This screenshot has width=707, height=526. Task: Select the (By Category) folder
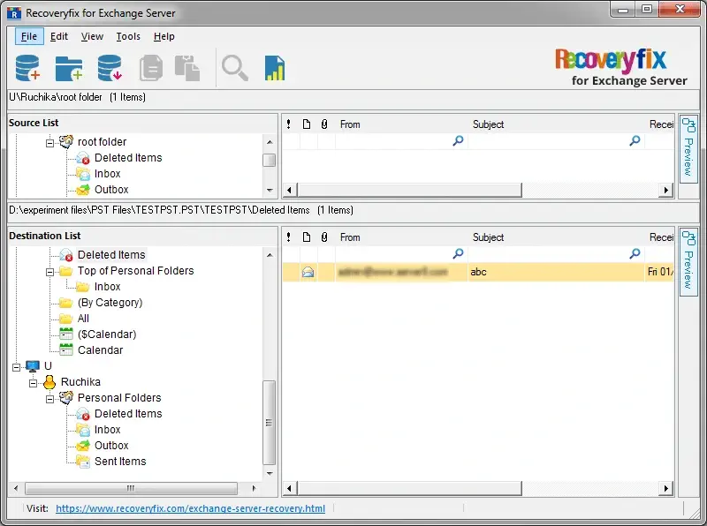[x=110, y=302]
